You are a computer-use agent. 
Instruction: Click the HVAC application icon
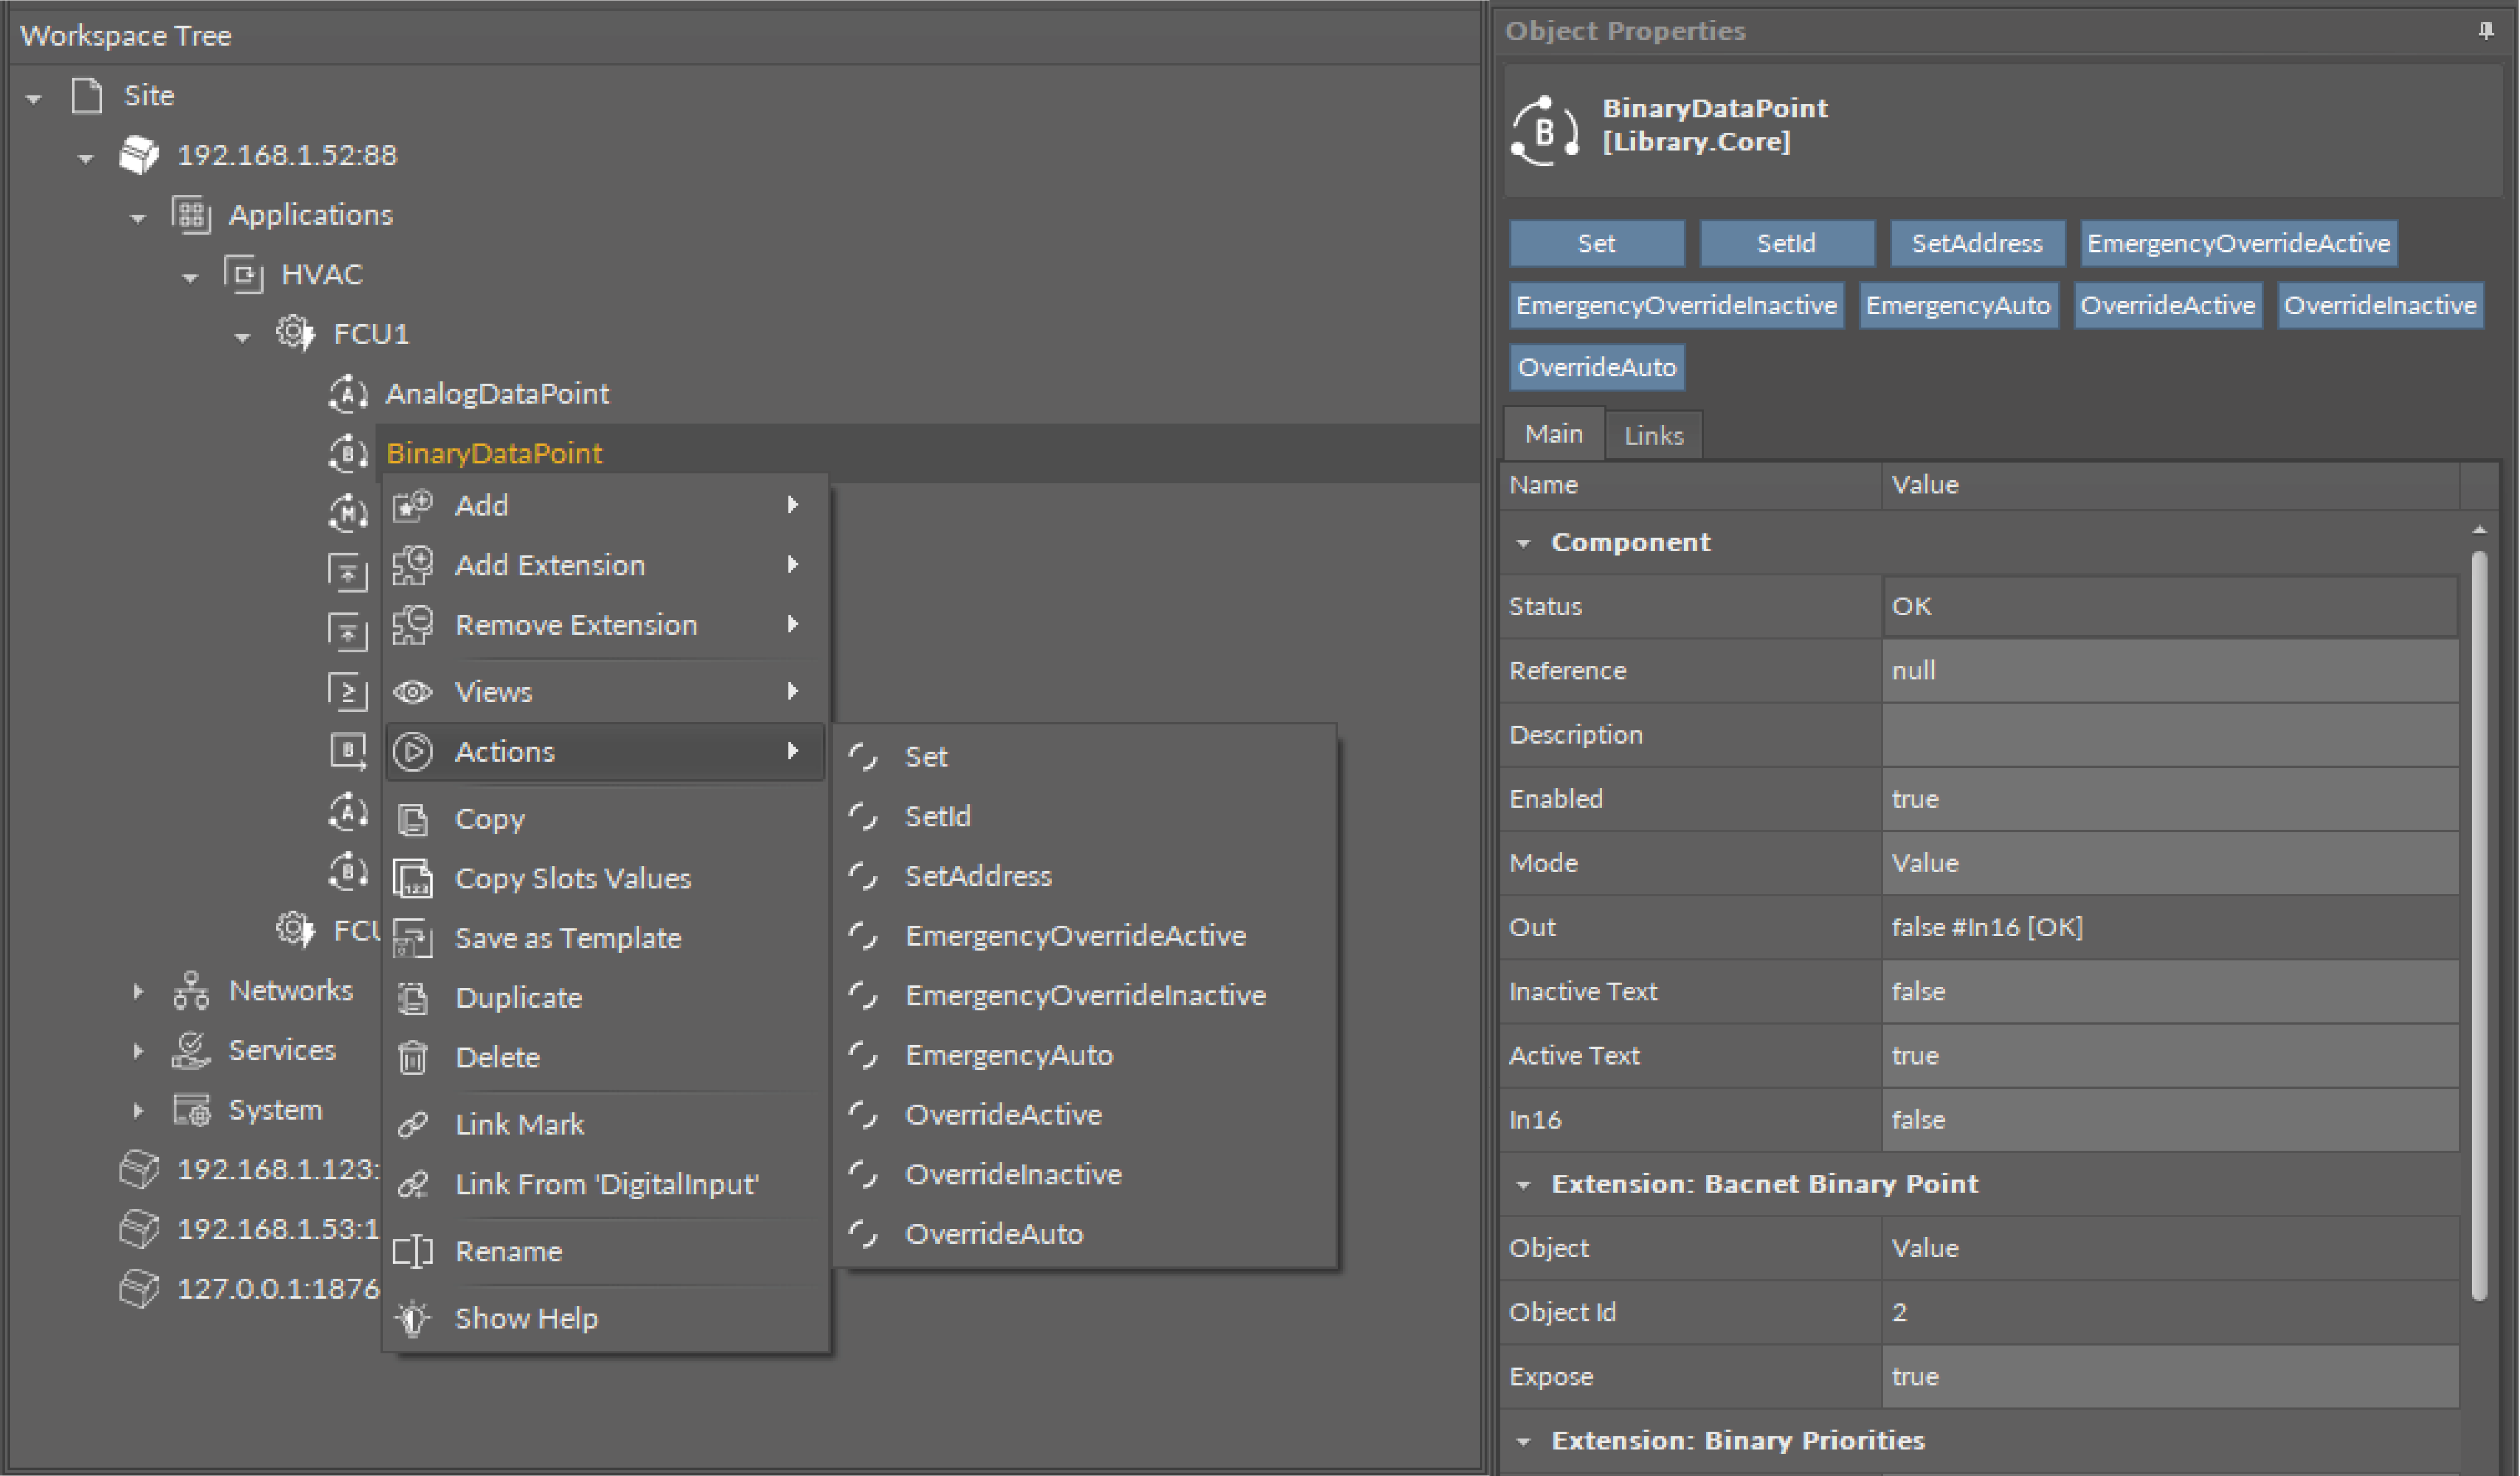click(243, 274)
